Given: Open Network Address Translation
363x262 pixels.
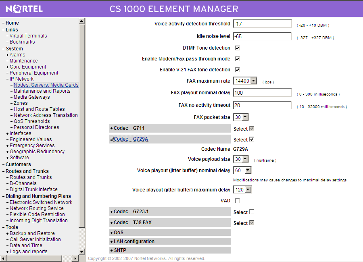Looking at the screenshot, I should (46, 115).
